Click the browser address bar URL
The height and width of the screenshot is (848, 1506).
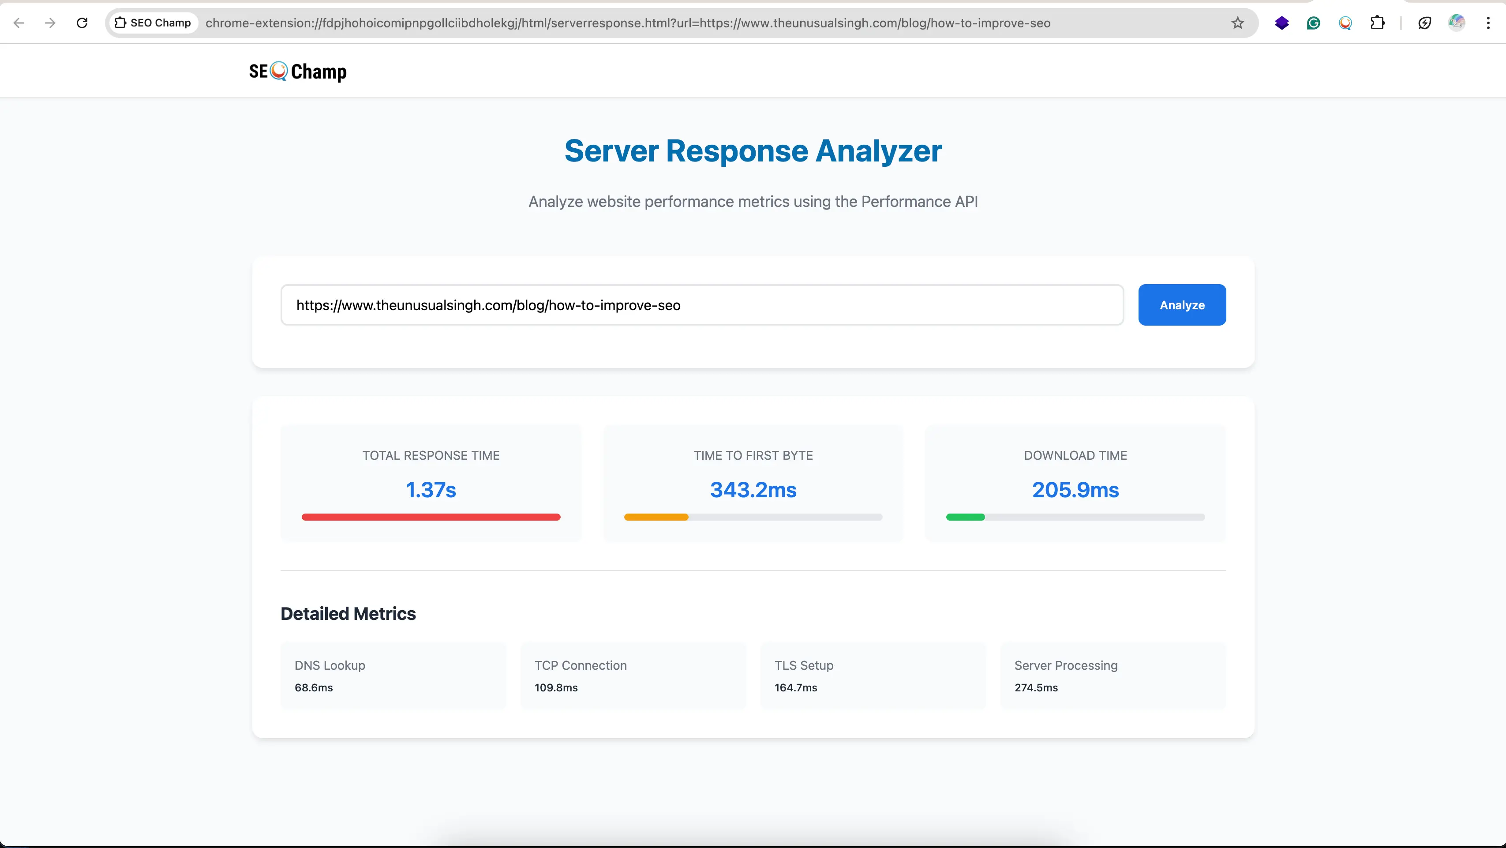(x=627, y=23)
